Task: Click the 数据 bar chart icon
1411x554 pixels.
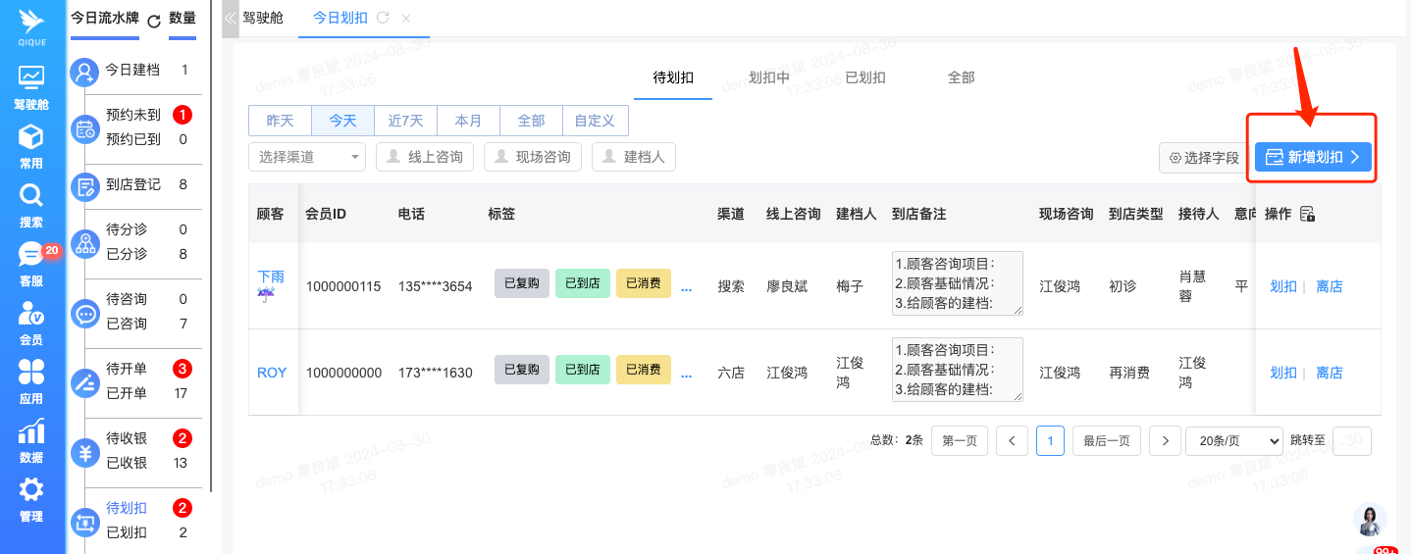Action: (x=31, y=431)
